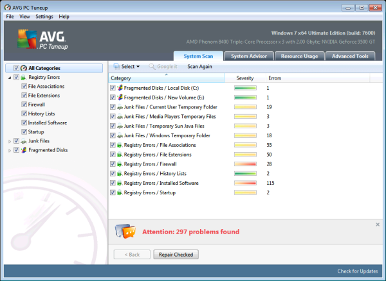Click the icon of Registry Errors / Firewall
The width and height of the screenshot is (386, 281).
[x=120, y=164]
